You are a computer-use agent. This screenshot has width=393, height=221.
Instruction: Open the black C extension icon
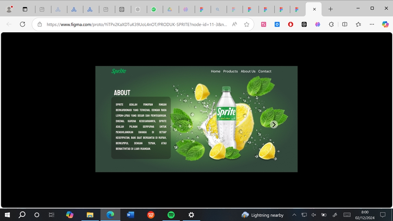click(x=304, y=24)
